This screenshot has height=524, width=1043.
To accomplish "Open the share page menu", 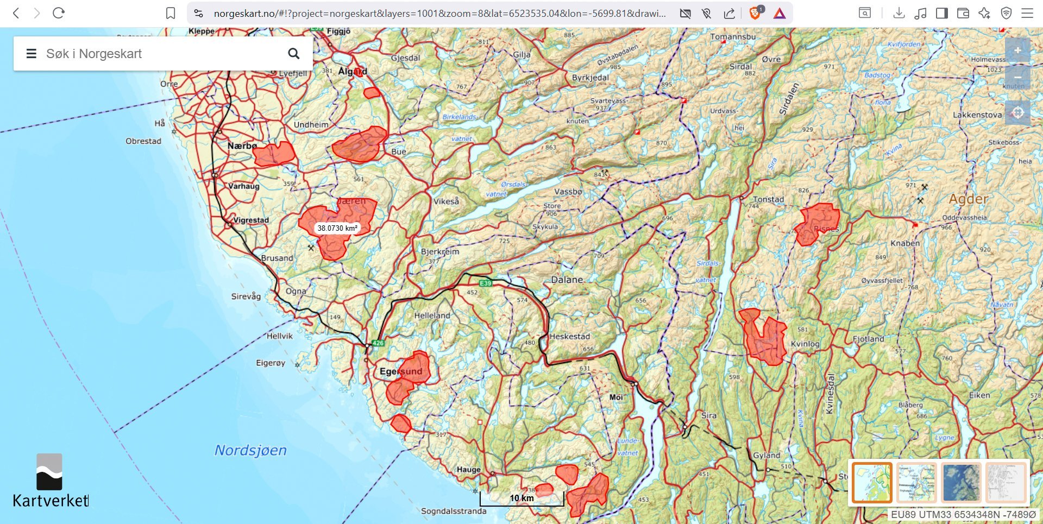I will (729, 13).
